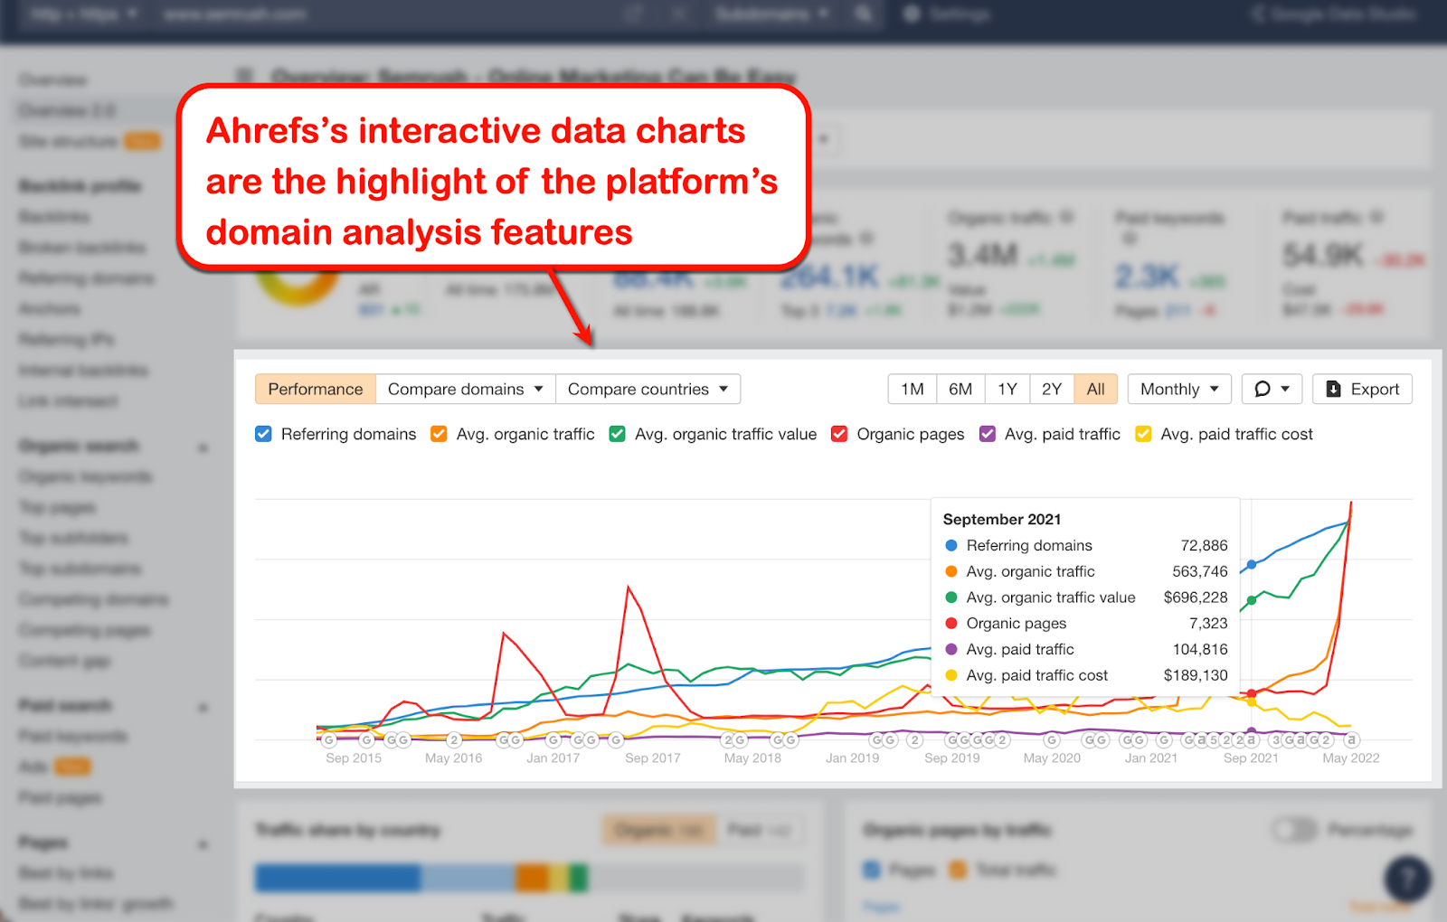
Task: Open the round help question-mark button
Action: pyautogui.click(x=1406, y=879)
